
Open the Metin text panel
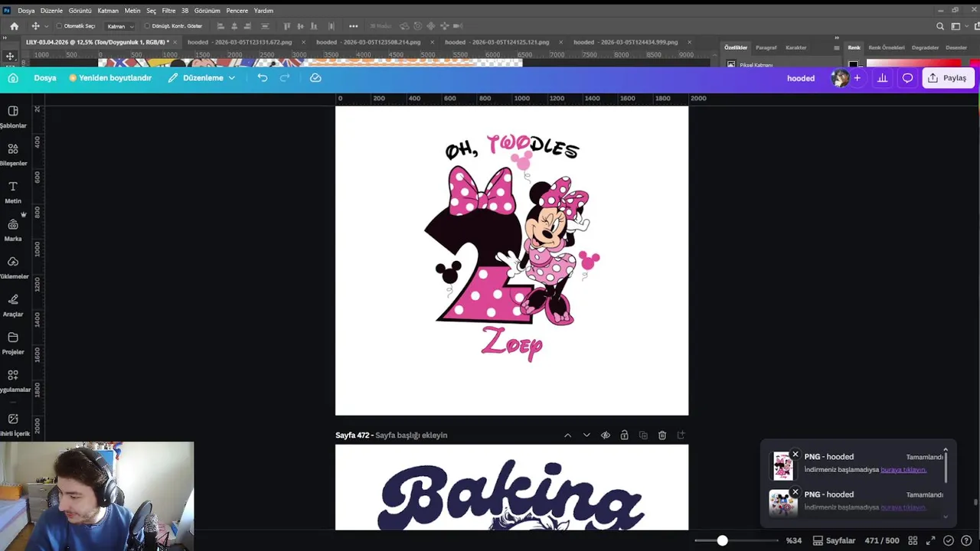point(13,192)
